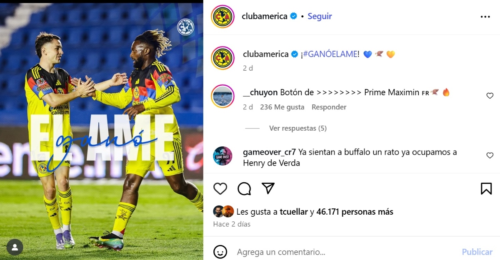Open gameover_cr7's profile avatar
The image size is (500, 260).
pos(223,156)
